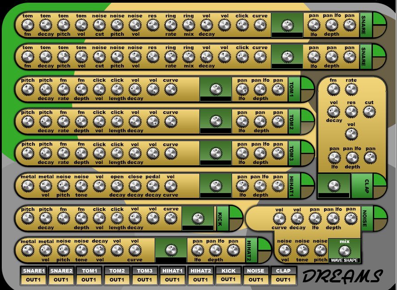
Task: Click the noise WAVE SHAPE mix knob
Action: point(344,251)
